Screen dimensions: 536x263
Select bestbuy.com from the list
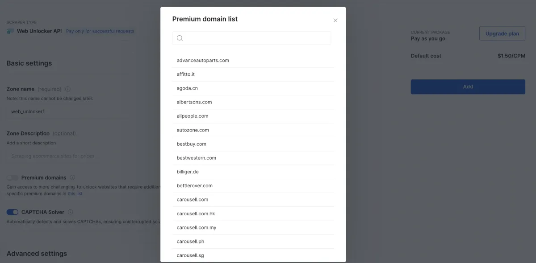pyautogui.click(x=253, y=144)
